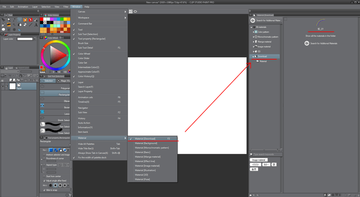
Task: Expand the Manga material folder
Action: [x=253, y=42]
